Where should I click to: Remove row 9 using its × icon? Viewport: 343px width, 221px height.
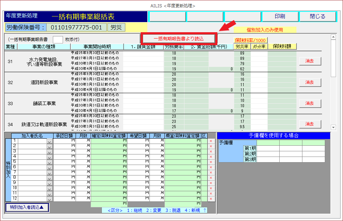[211, 183]
